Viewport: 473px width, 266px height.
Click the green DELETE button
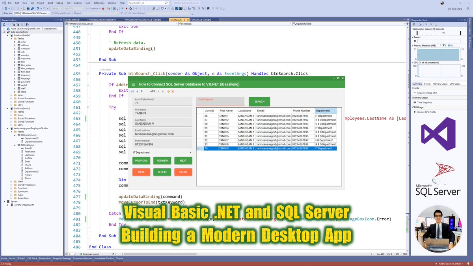pos(162,172)
